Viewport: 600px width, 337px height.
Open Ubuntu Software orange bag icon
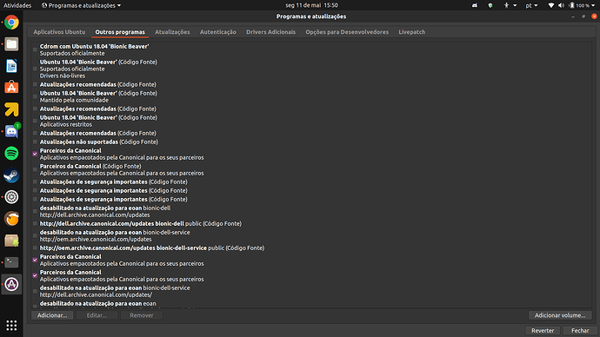coord(11,88)
